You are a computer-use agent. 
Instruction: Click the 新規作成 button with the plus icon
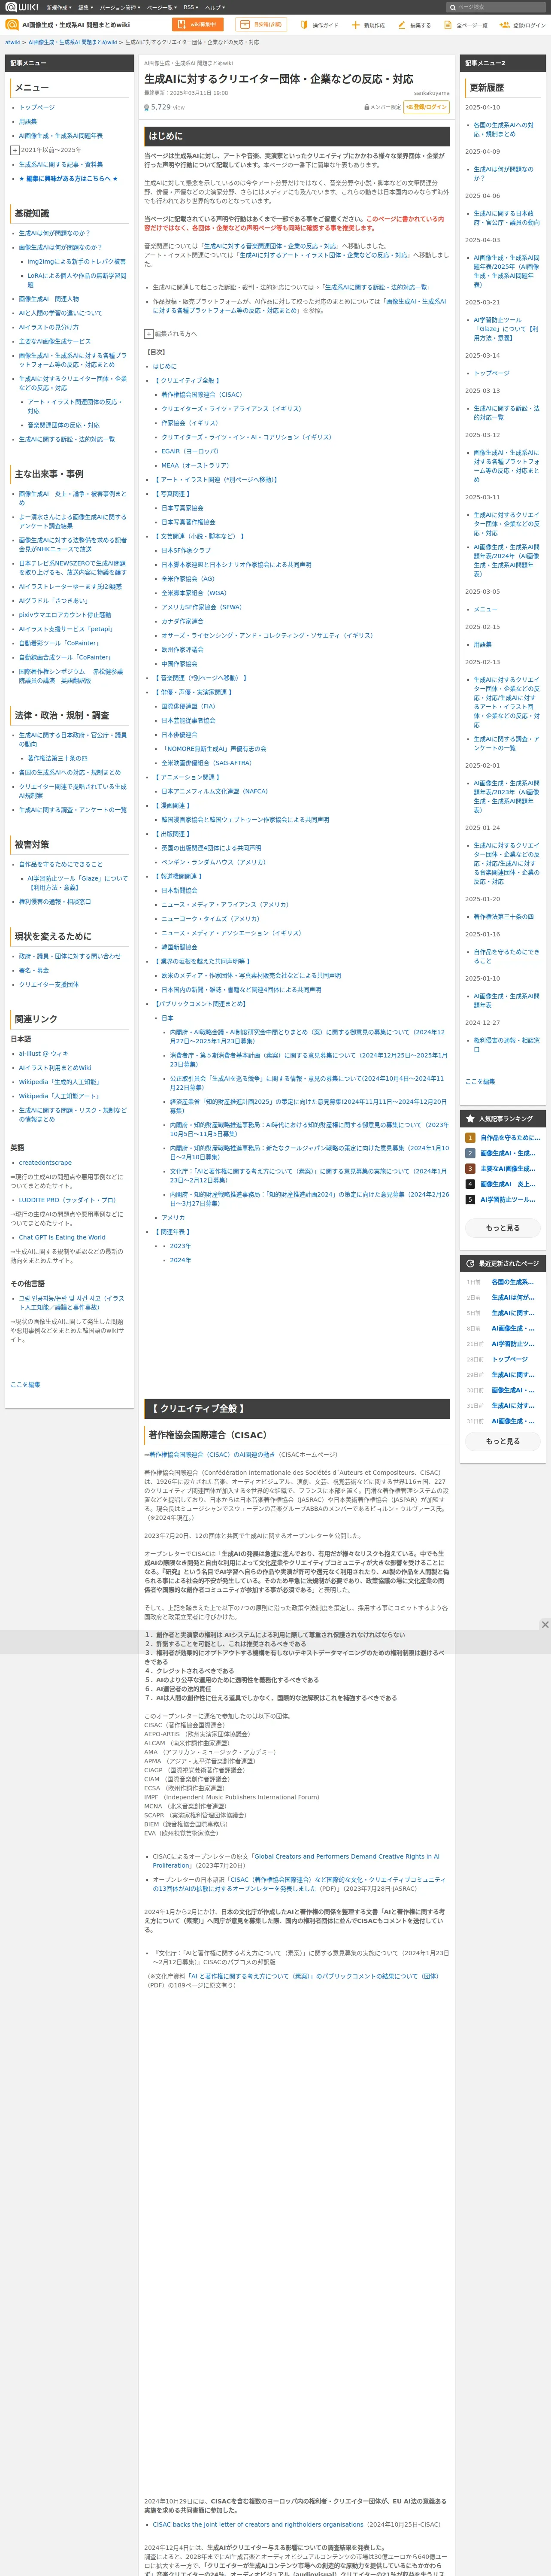pyautogui.click(x=368, y=25)
